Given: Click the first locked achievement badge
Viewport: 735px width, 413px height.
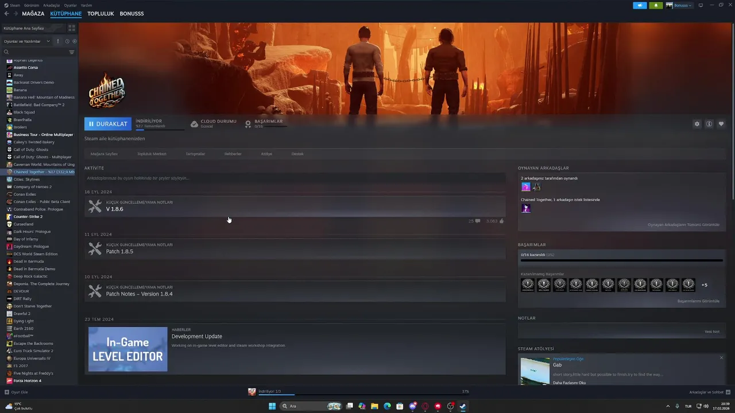Looking at the screenshot, I should [527, 285].
